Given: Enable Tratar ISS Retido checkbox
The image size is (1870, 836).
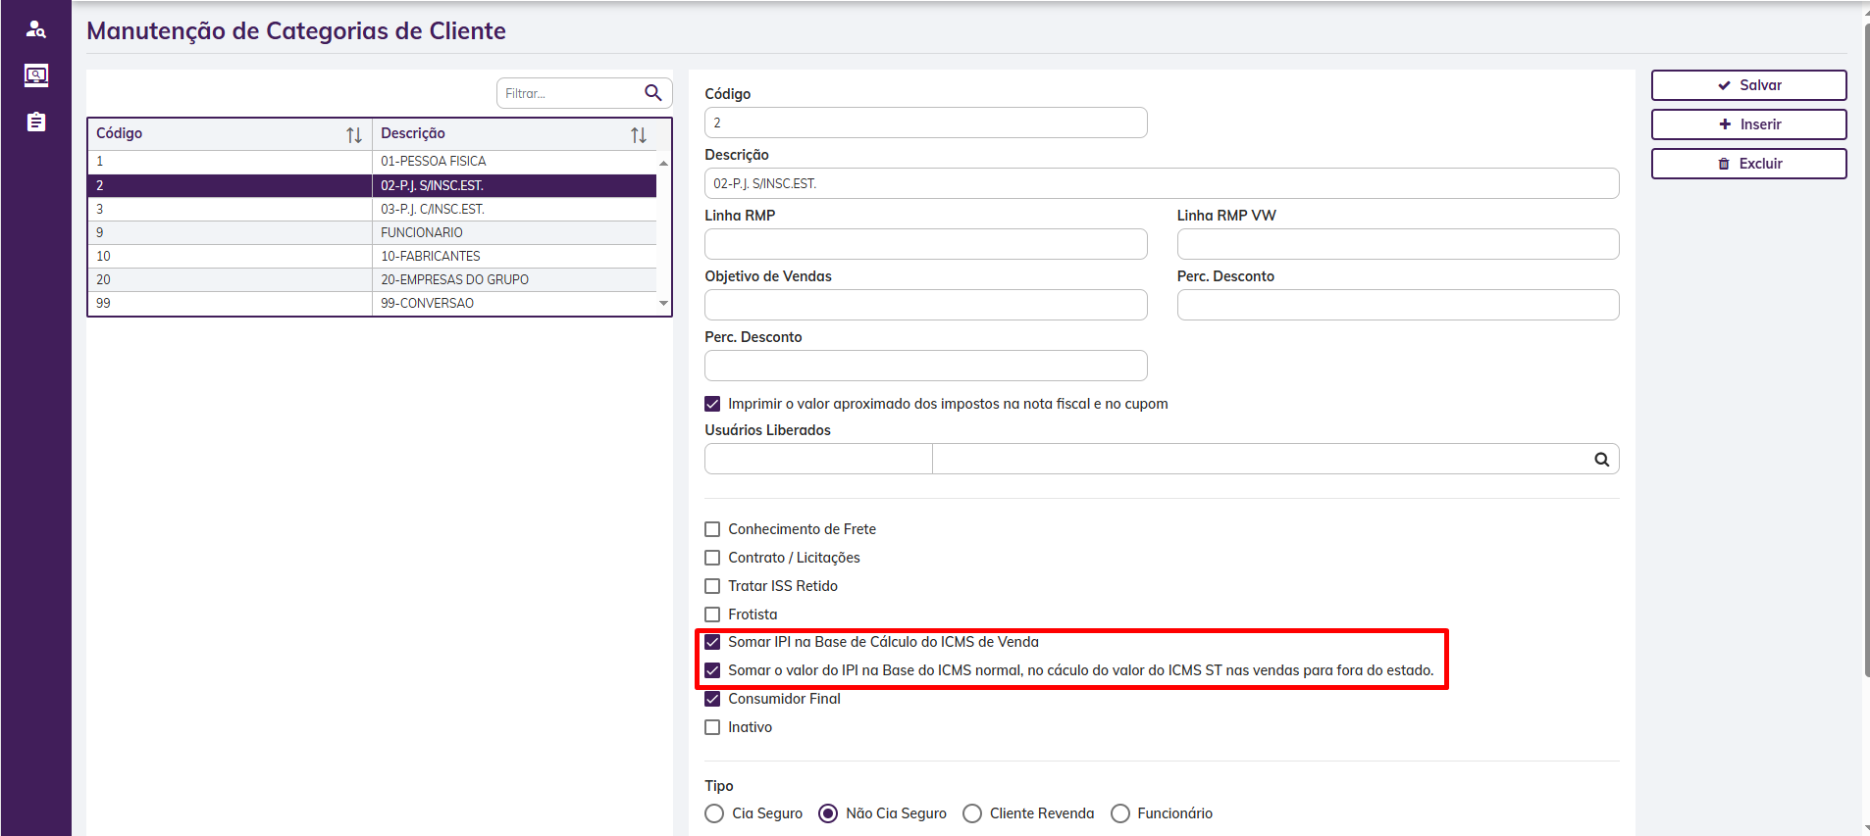Looking at the screenshot, I should click(x=712, y=586).
